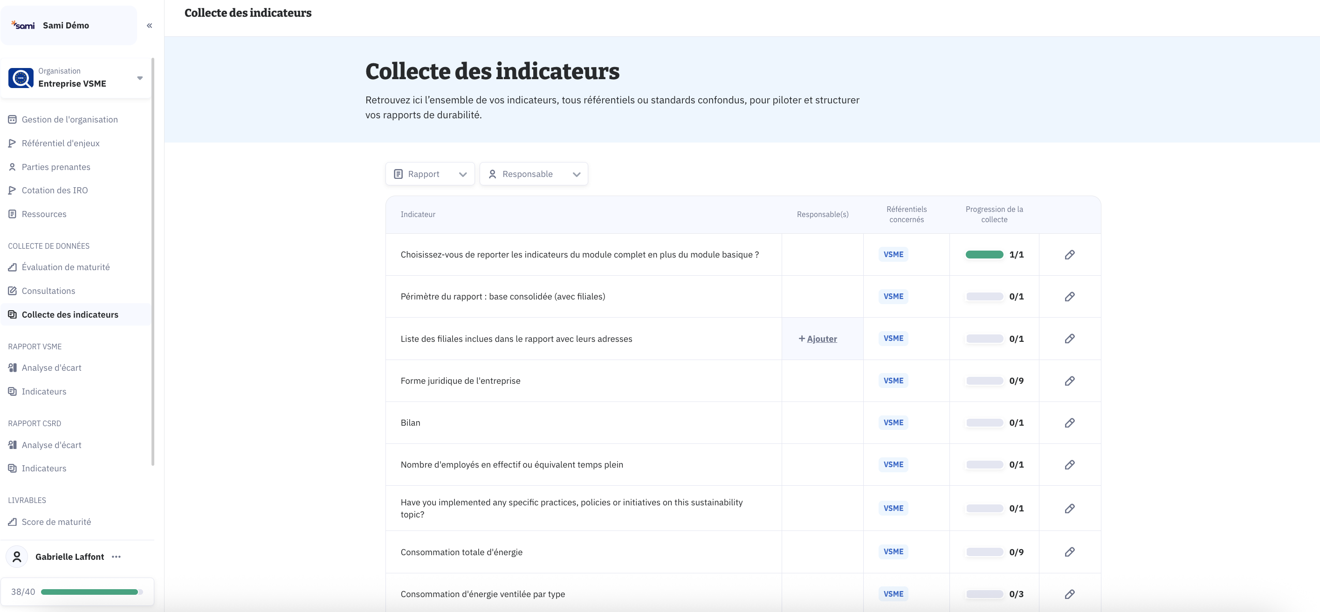Click VSME badge in first indicator row
This screenshot has height=612, width=1320.
pos(893,254)
